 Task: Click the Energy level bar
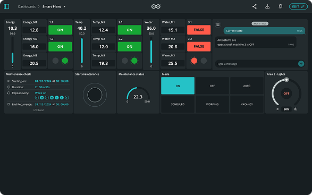13,50
